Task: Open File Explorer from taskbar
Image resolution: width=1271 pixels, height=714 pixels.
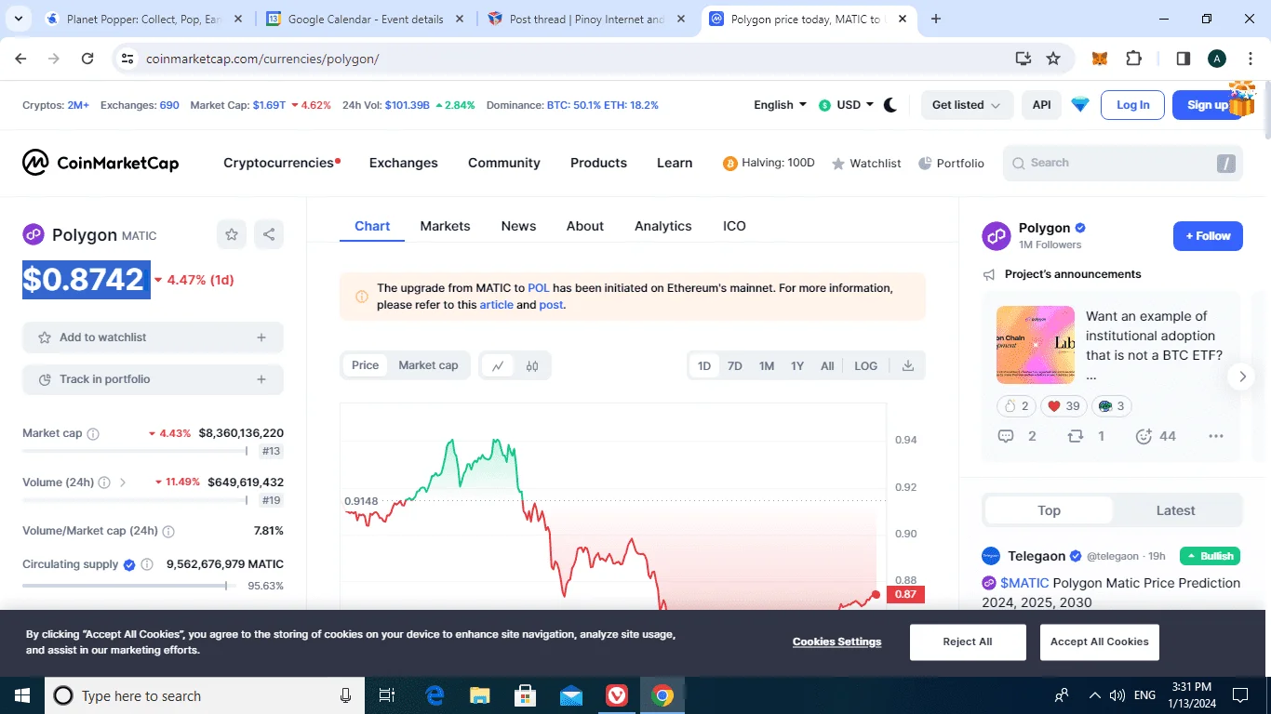Action: [480, 695]
